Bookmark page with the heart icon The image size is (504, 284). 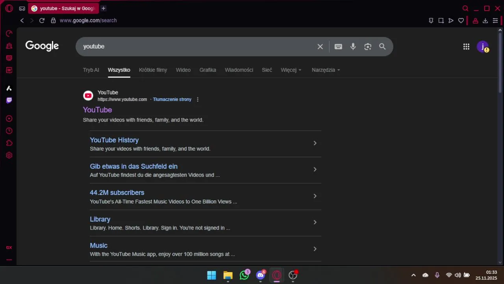tap(461, 21)
